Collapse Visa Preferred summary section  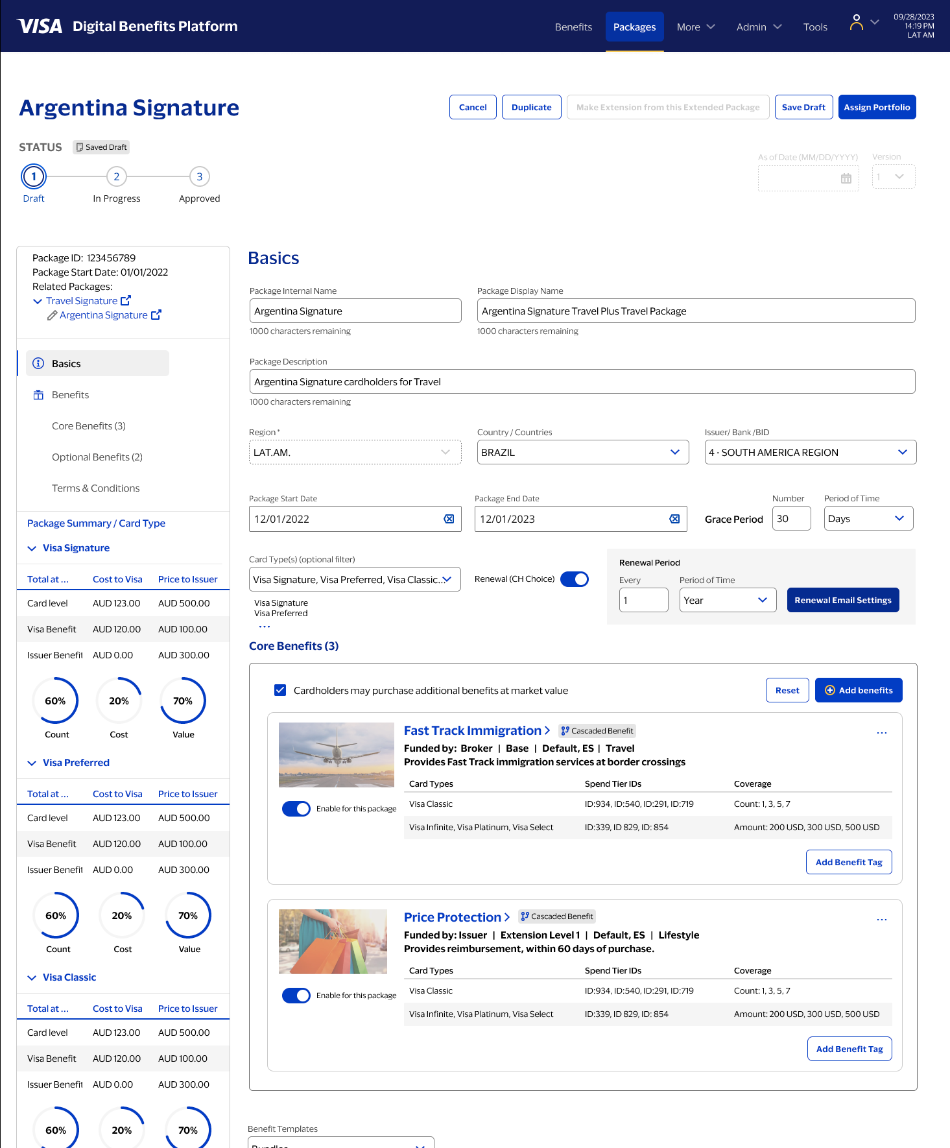(32, 763)
